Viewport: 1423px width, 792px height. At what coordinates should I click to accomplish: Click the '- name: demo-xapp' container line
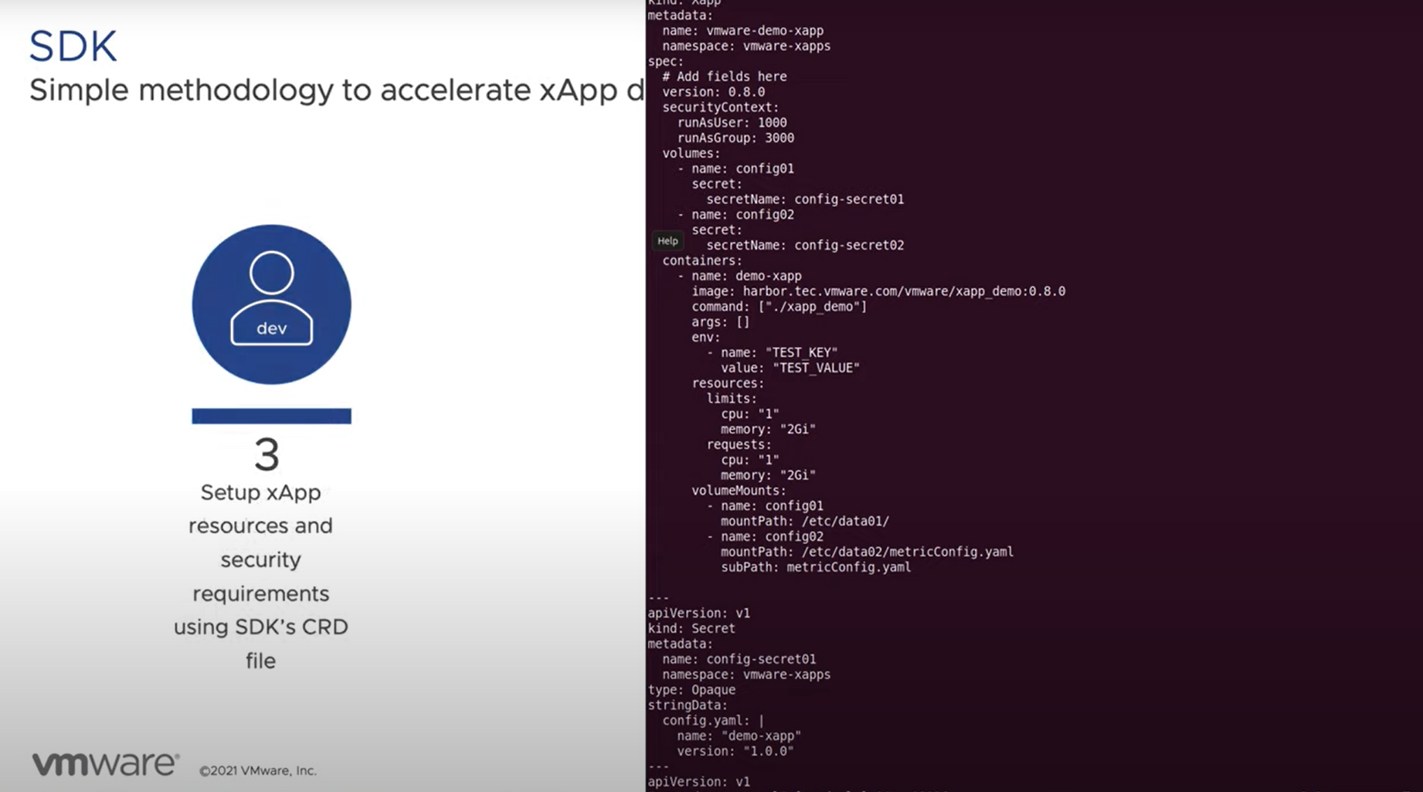[x=739, y=276]
